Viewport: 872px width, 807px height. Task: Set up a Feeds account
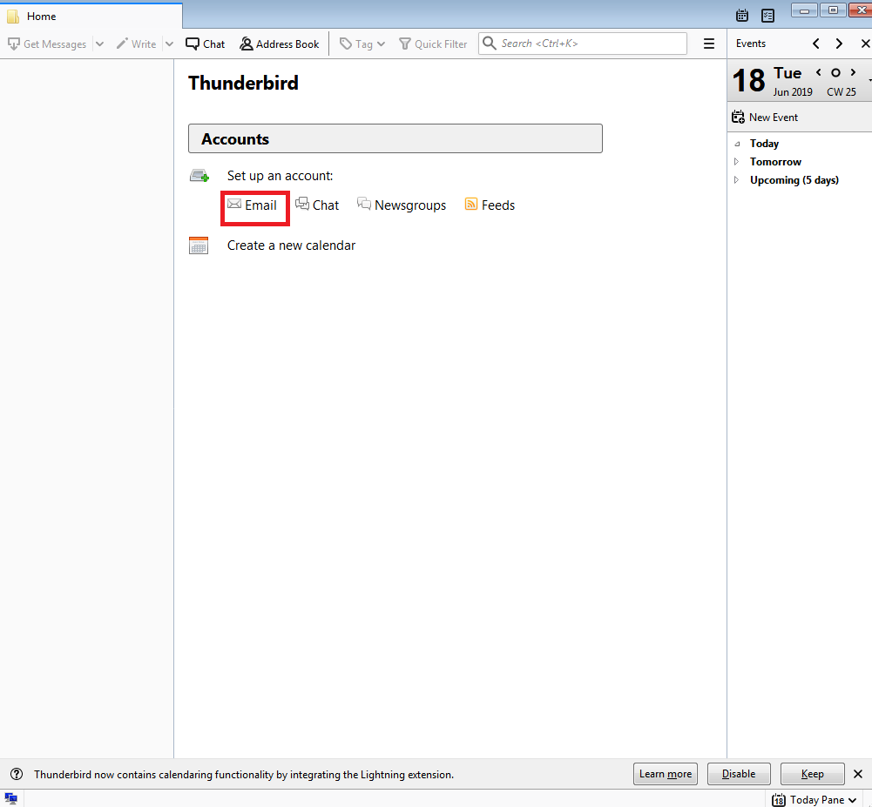pyautogui.click(x=490, y=205)
